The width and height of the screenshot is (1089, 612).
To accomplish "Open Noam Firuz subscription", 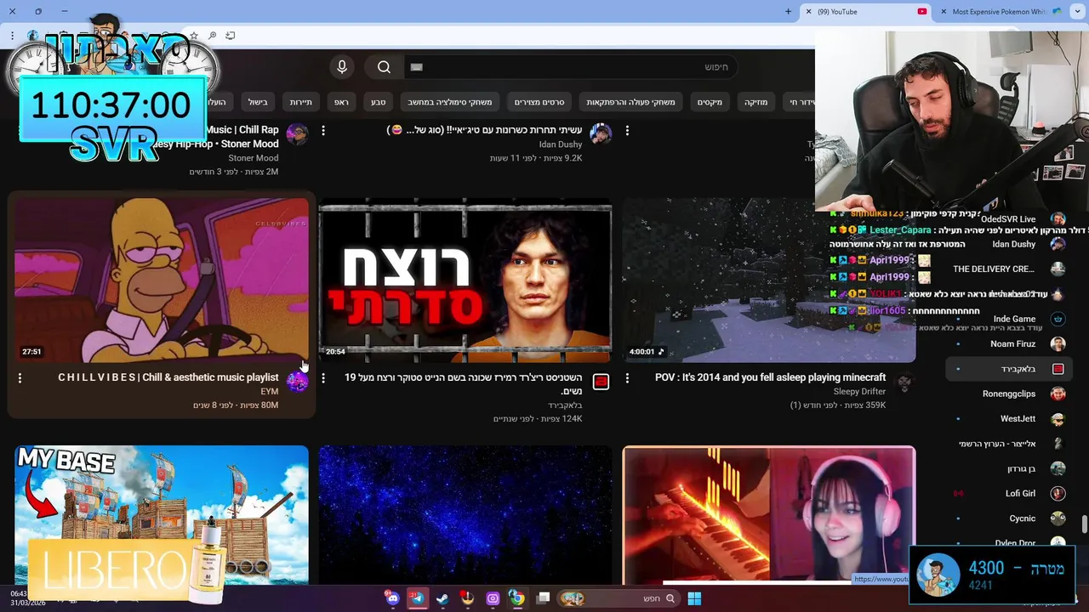I will click(x=1008, y=343).
